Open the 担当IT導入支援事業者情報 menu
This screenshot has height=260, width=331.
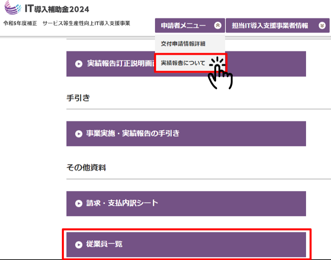(x=270, y=26)
